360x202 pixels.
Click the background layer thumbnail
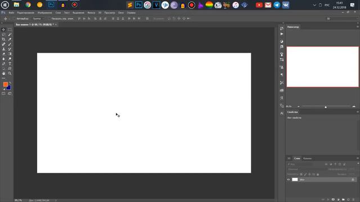point(295,180)
